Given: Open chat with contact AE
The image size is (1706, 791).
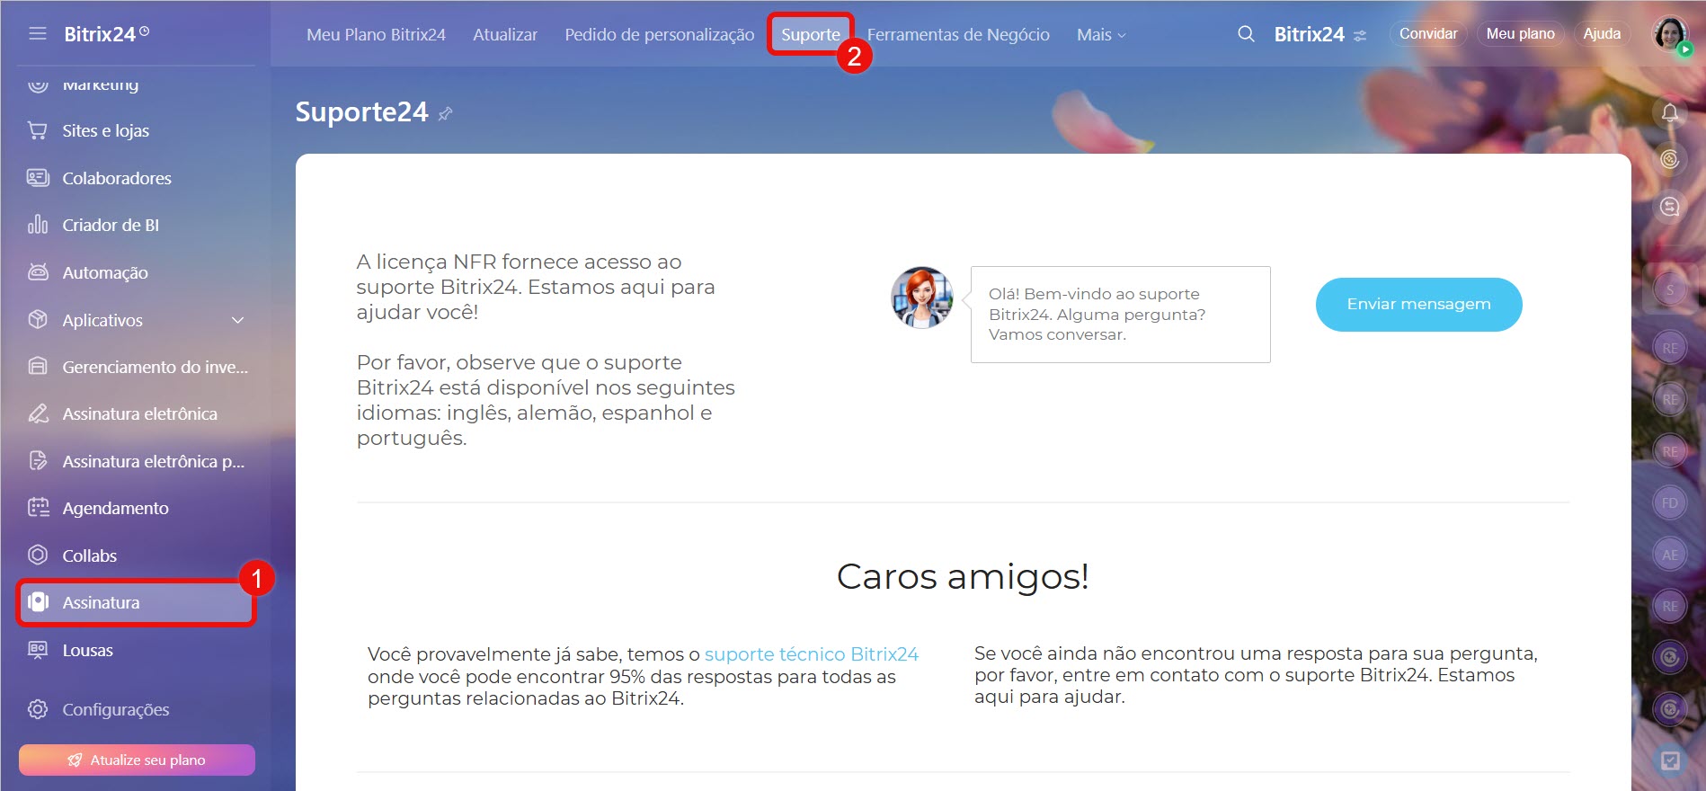Looking at the screenshot, I should click(x=1670, y=555).
